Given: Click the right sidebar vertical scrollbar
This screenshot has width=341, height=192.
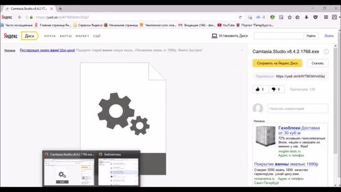Looking at the screenshot, I should [335, 100].
